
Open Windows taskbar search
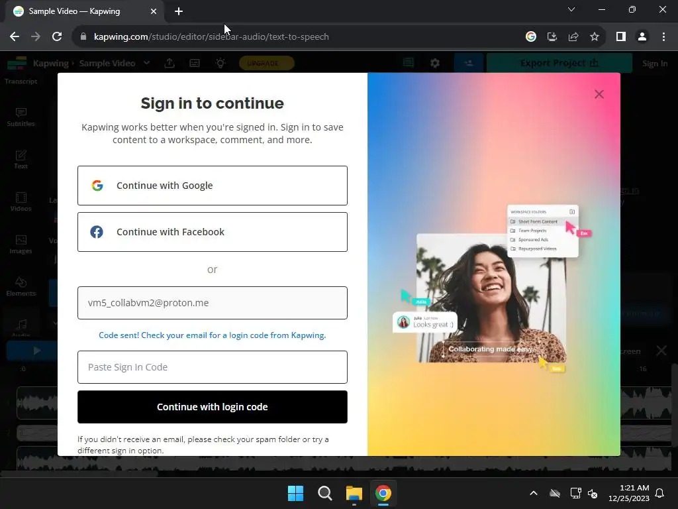324,493
